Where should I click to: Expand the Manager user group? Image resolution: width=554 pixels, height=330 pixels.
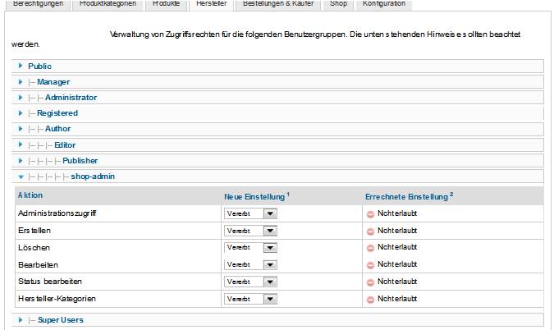tap(21, 82)
